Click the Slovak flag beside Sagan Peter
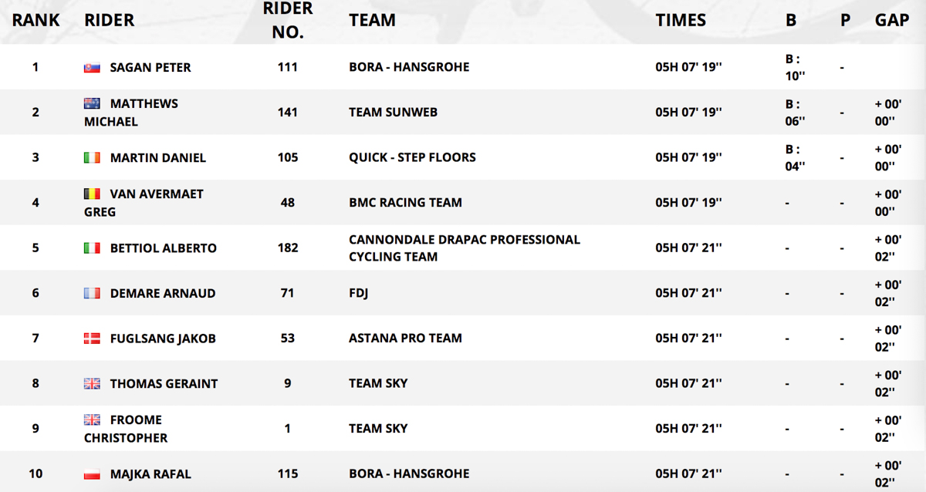The width and height of the screenshot is (926, 492). pyautogui.click(x=93, y=68)
